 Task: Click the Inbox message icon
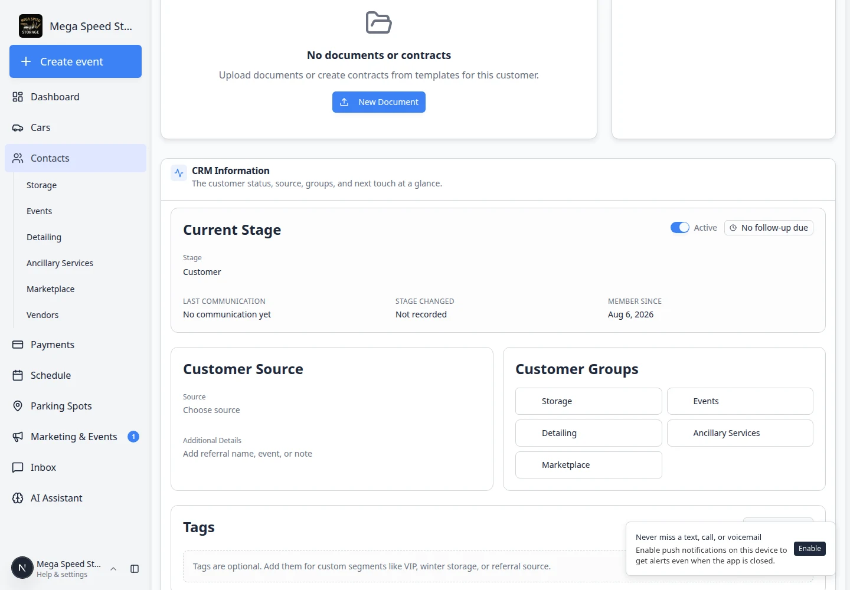[x=18, y=467]
